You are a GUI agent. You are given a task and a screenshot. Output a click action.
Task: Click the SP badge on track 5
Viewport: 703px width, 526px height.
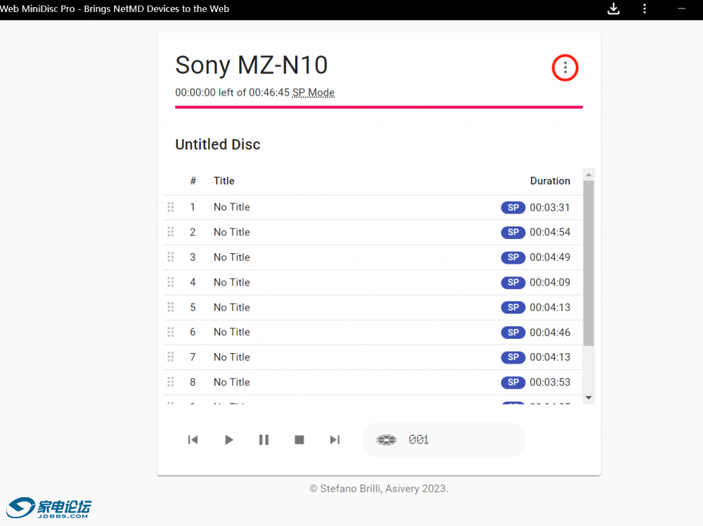[x=513, y=307]
